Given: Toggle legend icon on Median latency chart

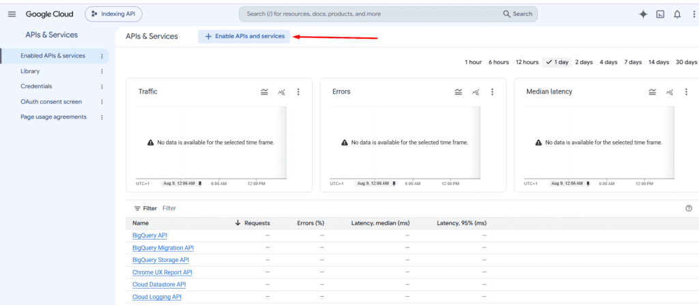Looking at the screenshot, I should click(x=652, y=92).
